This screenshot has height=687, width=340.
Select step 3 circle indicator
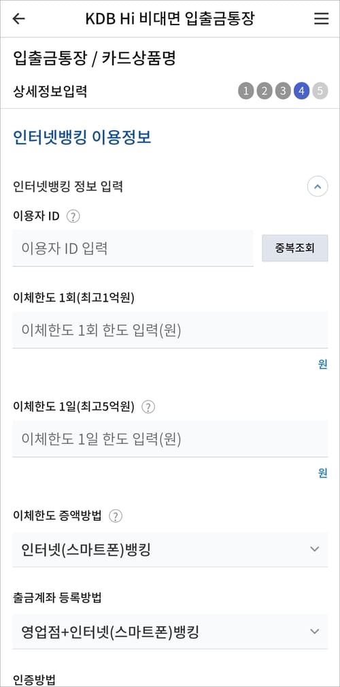[283, 91]
